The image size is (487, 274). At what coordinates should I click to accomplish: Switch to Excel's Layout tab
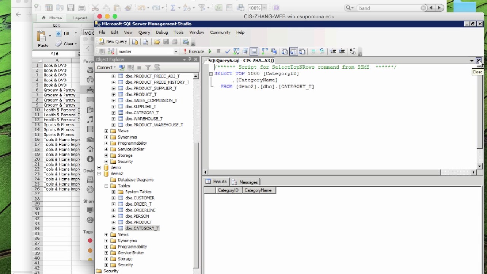pyautogui.click(x=80, y=18)
